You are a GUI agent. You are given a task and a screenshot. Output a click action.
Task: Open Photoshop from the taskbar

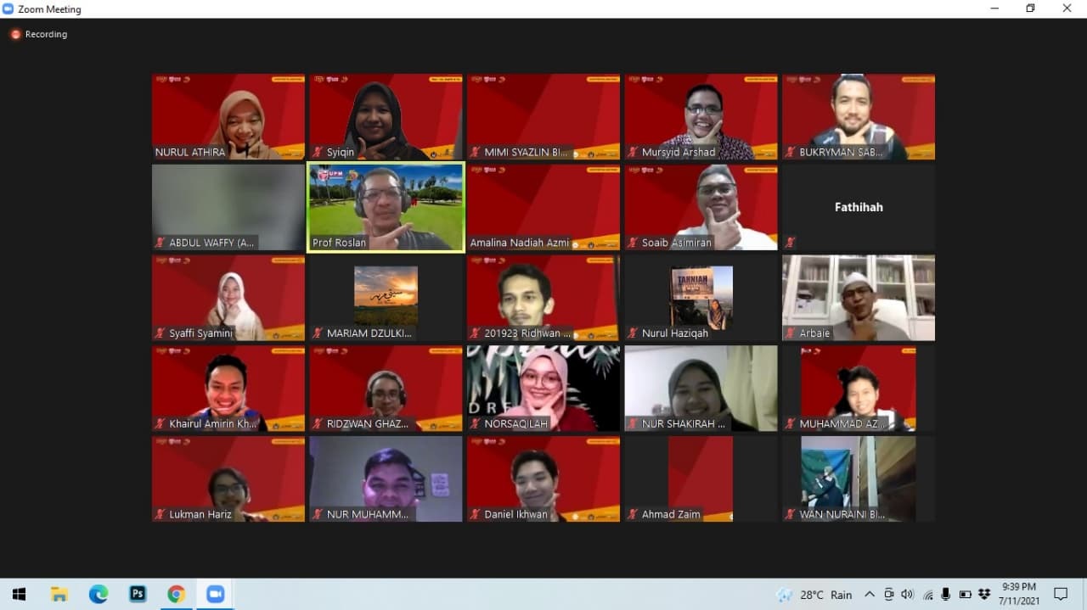point(138,594)
